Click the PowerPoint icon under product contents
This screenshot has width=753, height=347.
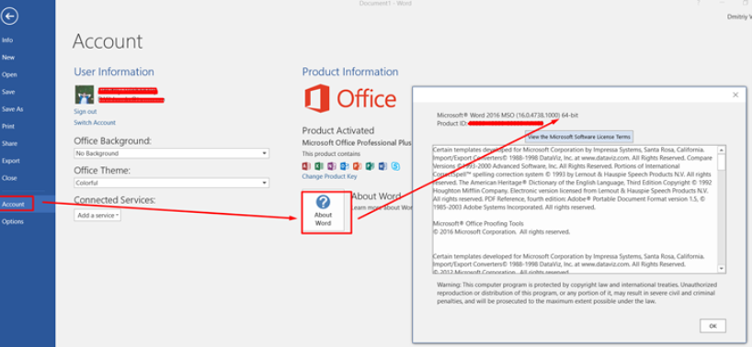[358, 166]
